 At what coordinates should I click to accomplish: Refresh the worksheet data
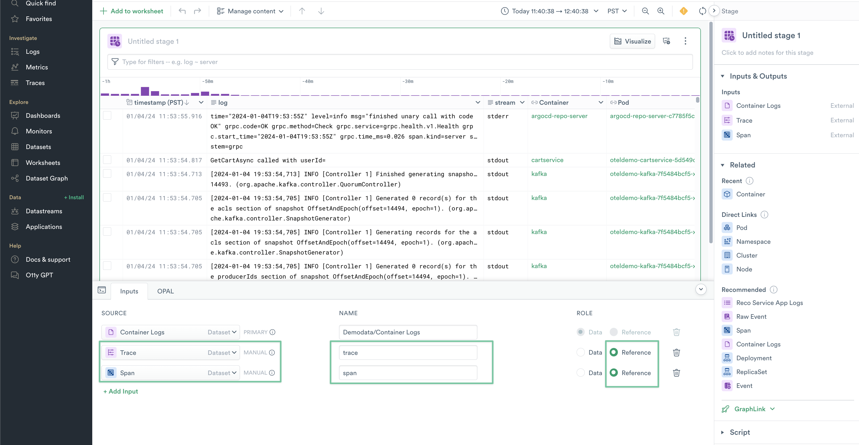tap(702, 11)
